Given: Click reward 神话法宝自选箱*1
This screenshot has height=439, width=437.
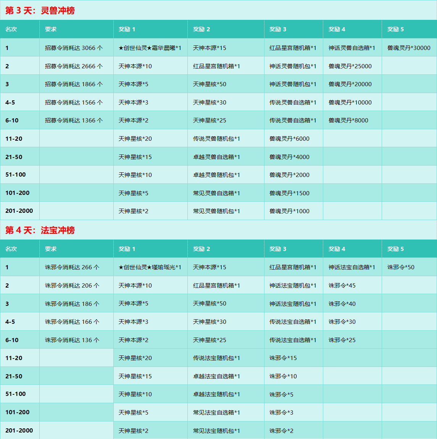Looking at the screenshot, I should coord(352,267).
